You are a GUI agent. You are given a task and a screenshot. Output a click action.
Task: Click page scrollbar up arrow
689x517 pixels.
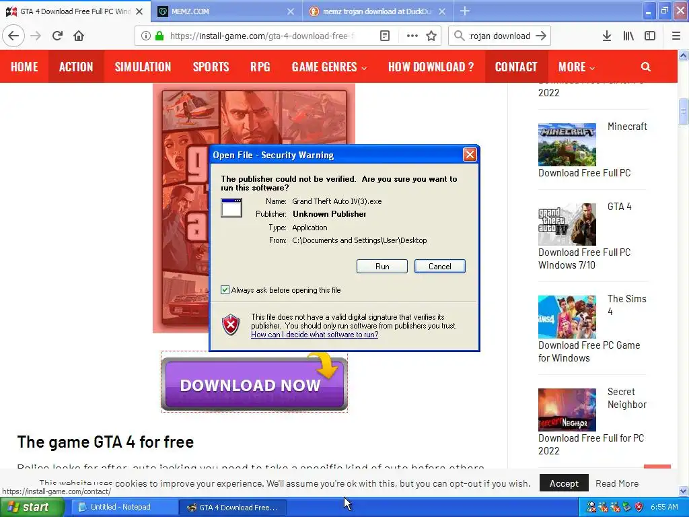[x=683, y=55]
